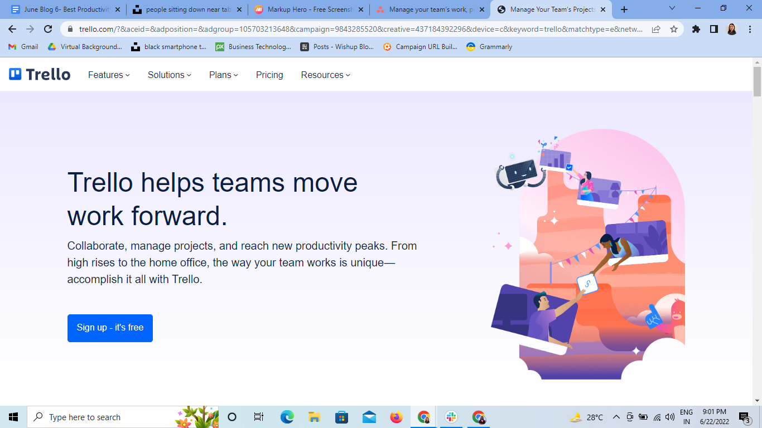Screen dimensions: 762x428
Task: Close the people sitting down tab
Action: [239, 9]
